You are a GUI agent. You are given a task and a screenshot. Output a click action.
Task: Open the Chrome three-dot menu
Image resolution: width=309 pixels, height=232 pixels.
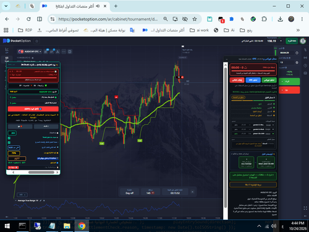(302, 19)
